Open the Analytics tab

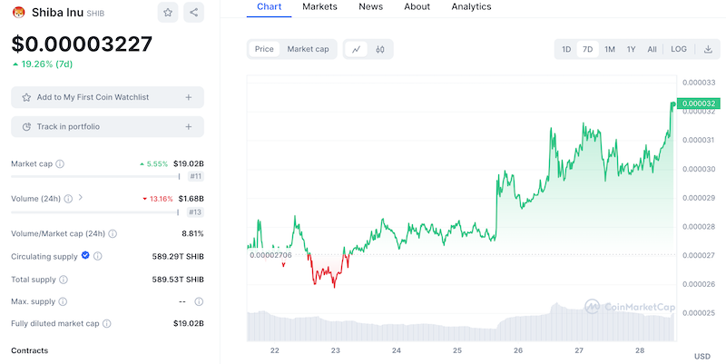click(x=471, y=7)
